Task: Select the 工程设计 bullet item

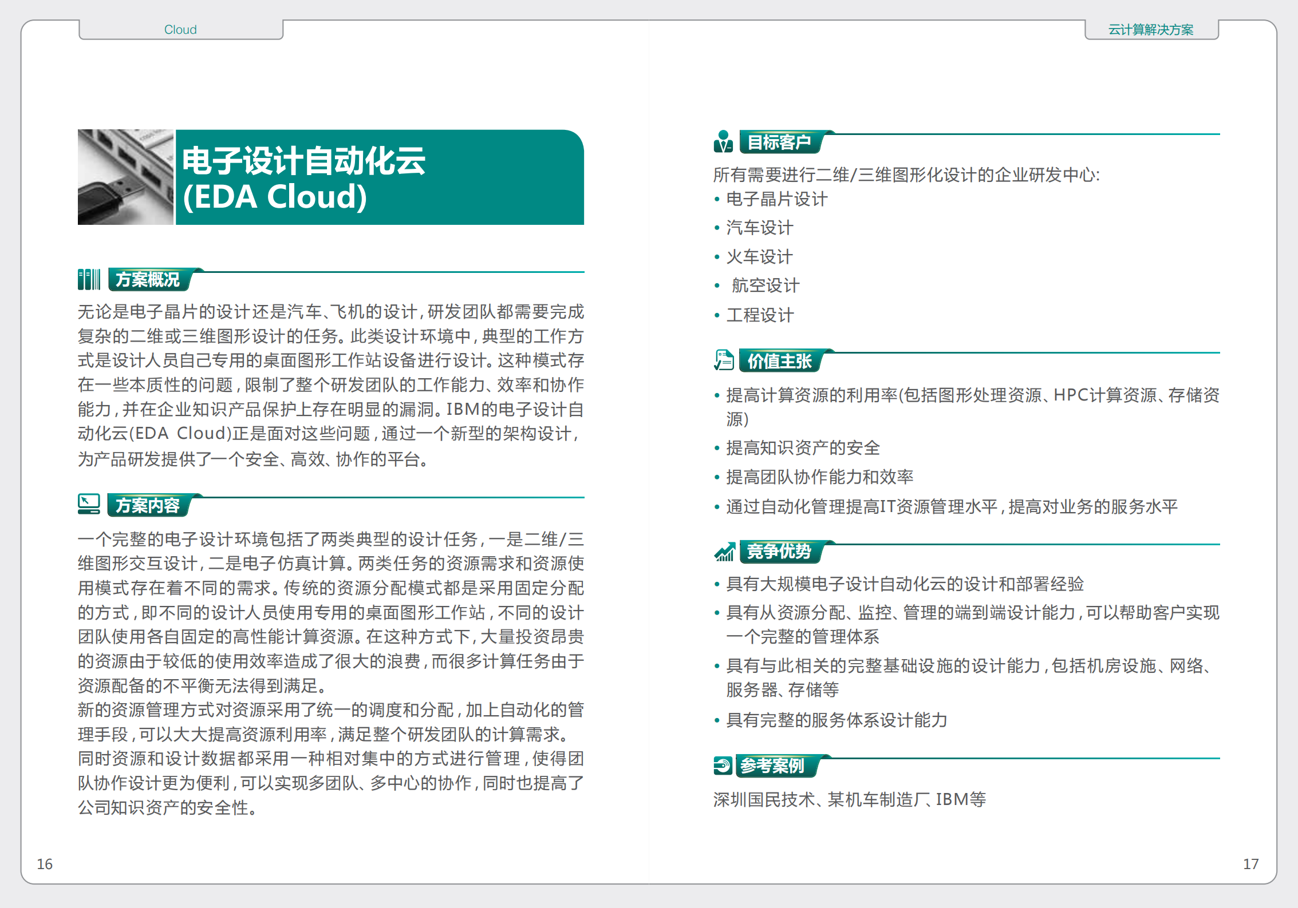Action: pyautogui.click(x=759, y=315)
